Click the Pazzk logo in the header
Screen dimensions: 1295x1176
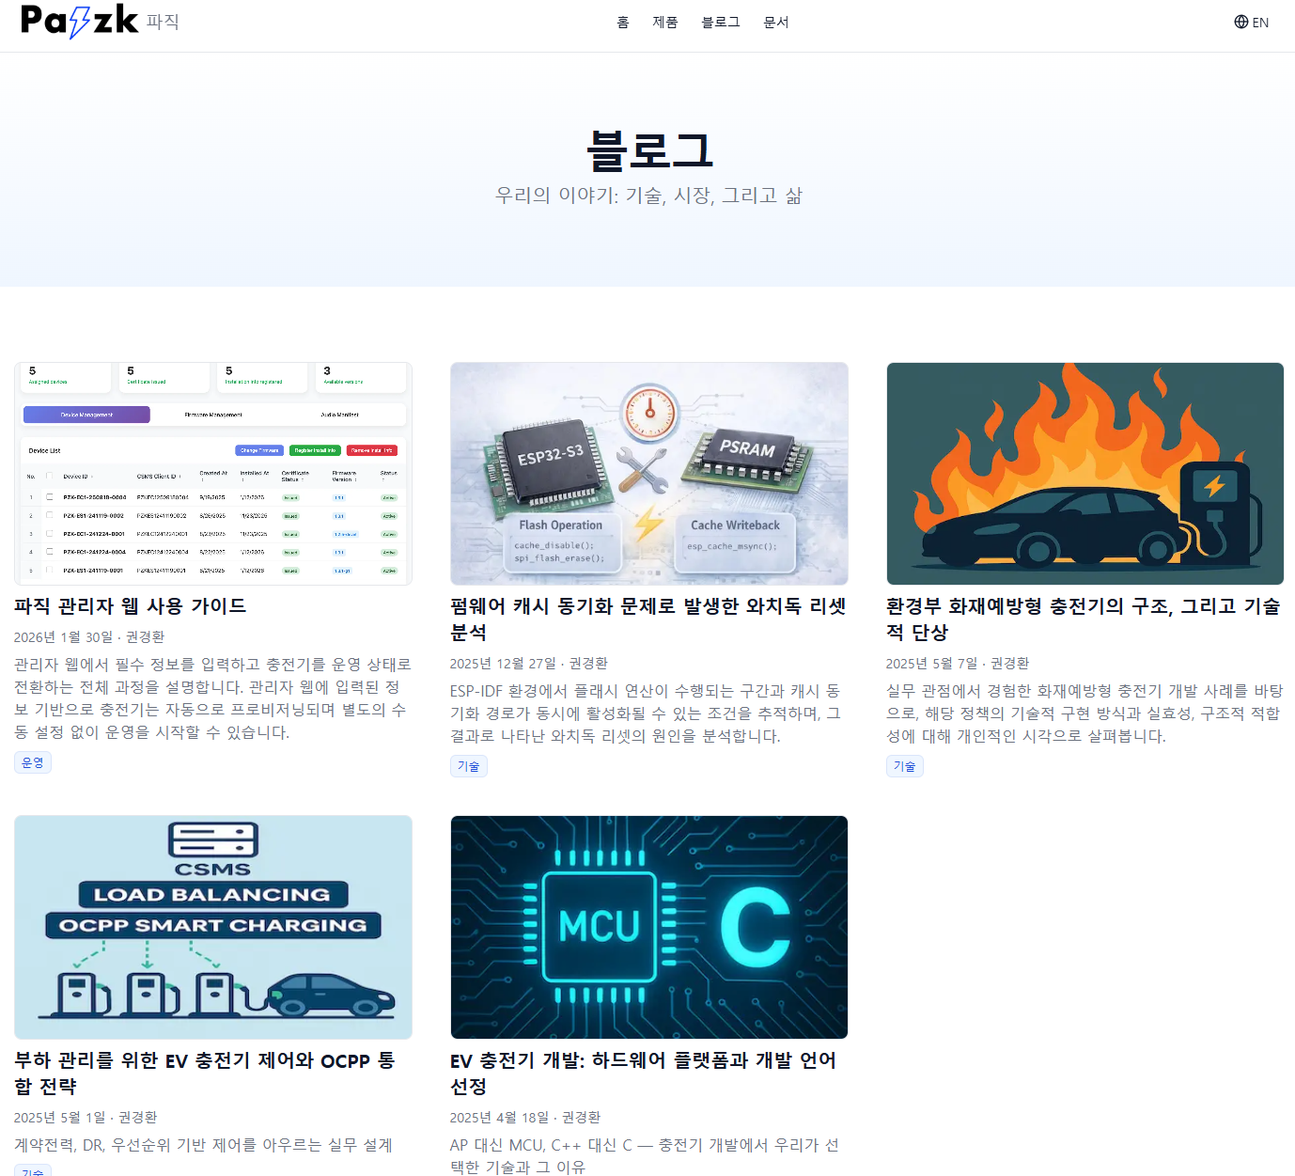[80, 21]
